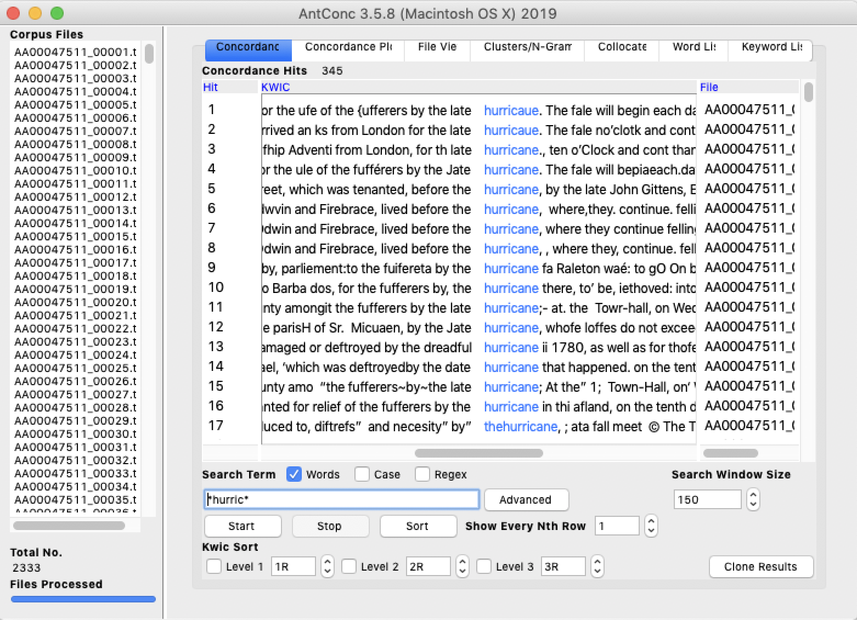Select corpus file AA00047511_00005.t
857x620 pixels.
coord(76,105)
